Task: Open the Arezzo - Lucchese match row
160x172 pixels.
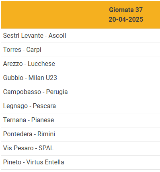Action: 80,64
